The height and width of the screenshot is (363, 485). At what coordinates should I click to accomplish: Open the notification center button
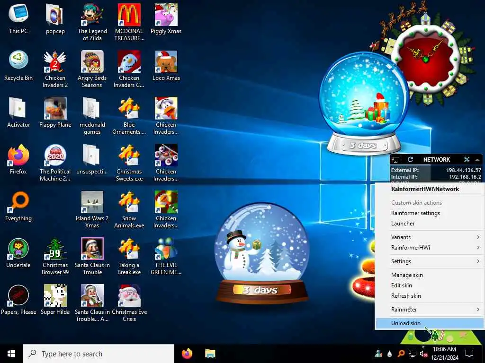pyautogui.click(x=469, y=354)
